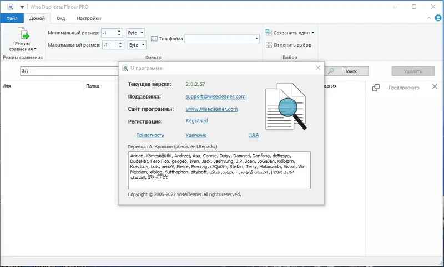Click the About dialog title icon
The height and width of the screenshot is (267, 444).
click(x=125, y=68)
